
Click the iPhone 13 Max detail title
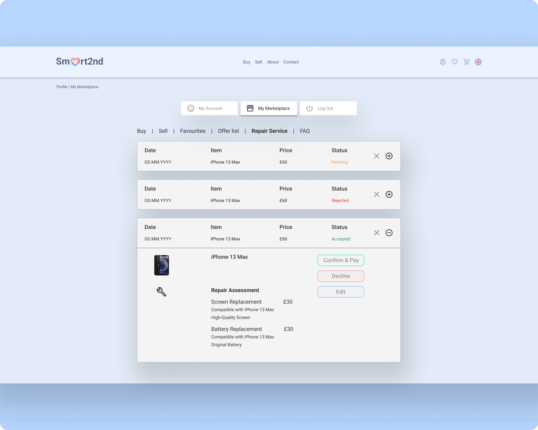pos(230,257)
